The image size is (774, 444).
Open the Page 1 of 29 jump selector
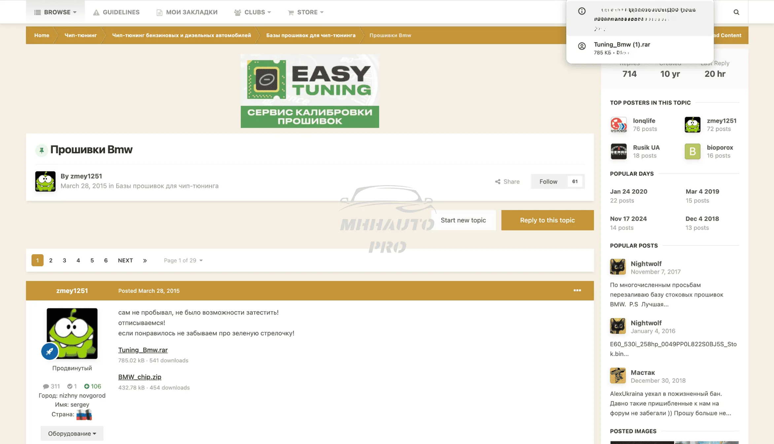point(183,261)
